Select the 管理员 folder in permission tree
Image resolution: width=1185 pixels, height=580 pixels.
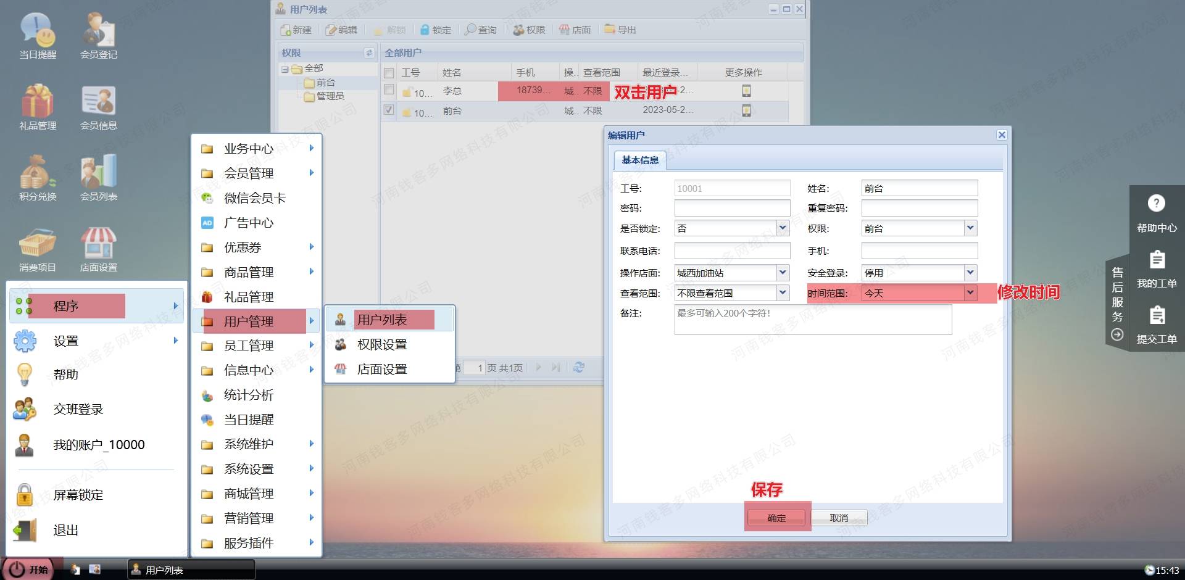(324, 96)
